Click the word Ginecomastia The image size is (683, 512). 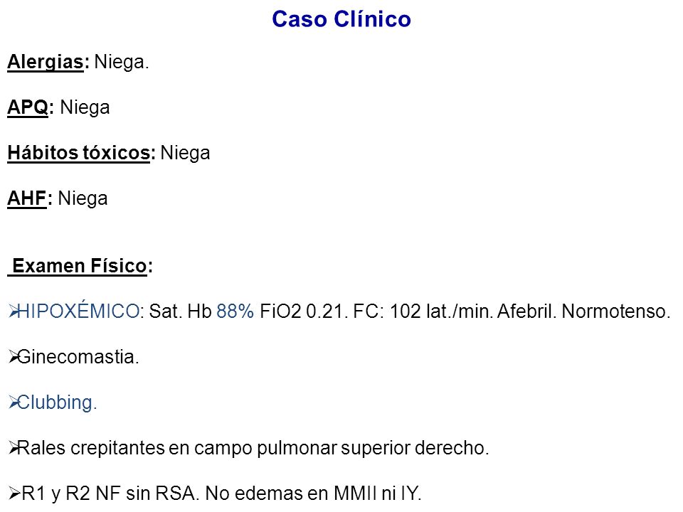(x=78, y=357)
